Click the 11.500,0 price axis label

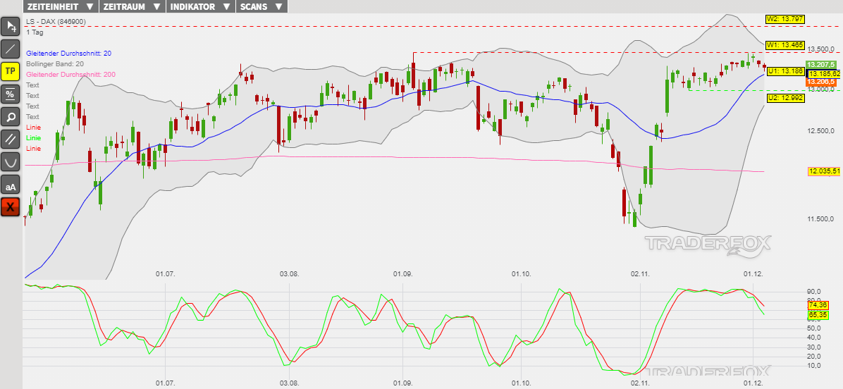tap(820, 218)
